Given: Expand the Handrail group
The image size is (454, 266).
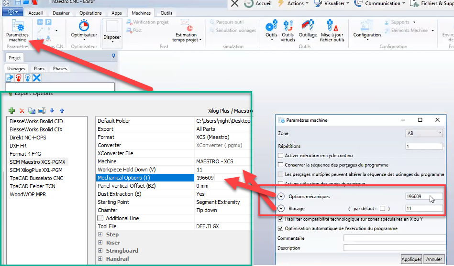Looking at the screenshot, I should click(100, 258).
